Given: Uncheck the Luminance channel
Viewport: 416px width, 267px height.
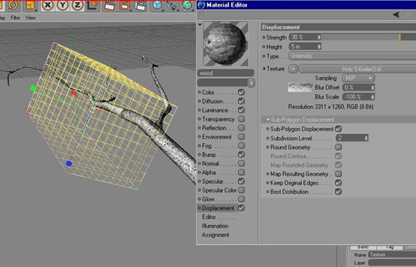Looking at the screenshot, I should tap(241, 110).
